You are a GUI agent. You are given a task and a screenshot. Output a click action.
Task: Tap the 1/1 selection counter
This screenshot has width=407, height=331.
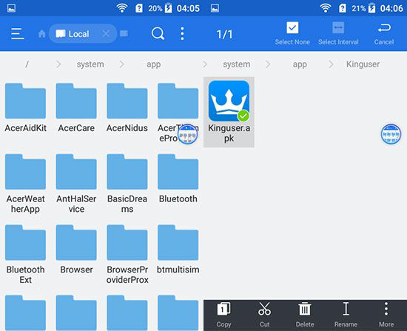224,34
